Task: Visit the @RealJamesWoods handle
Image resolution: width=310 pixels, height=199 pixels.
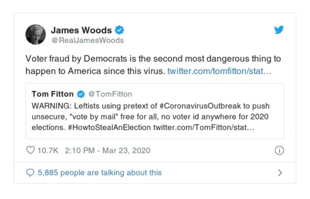Action: coord(87,40)
